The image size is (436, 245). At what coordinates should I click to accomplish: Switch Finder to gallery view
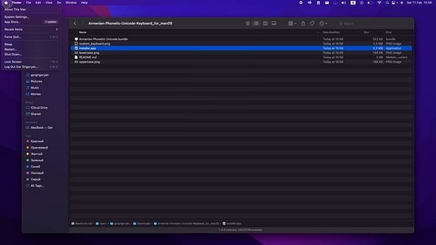tap(274, 24)
